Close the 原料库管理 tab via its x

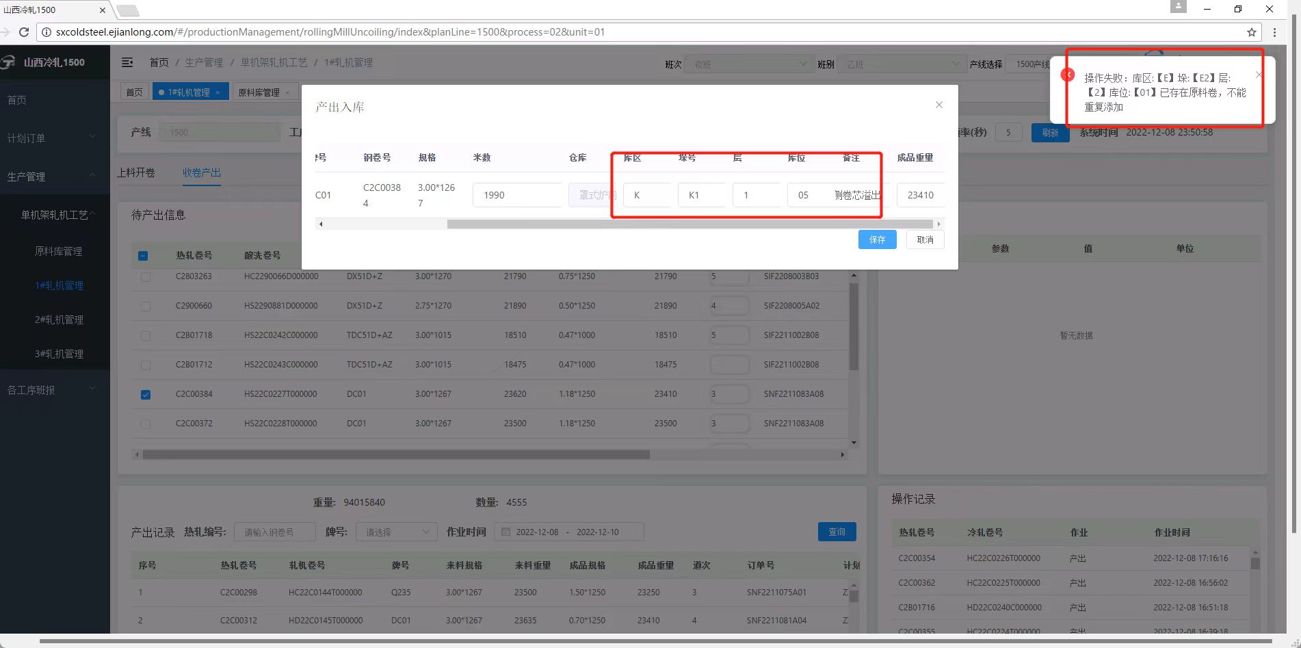click(288, 92)
